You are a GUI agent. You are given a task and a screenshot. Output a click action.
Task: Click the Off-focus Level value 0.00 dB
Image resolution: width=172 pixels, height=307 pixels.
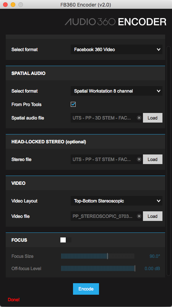point(153,269)
